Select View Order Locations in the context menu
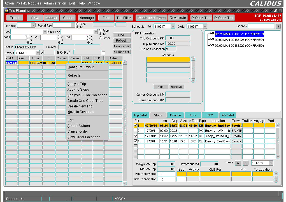 click(x=87, y=137)
